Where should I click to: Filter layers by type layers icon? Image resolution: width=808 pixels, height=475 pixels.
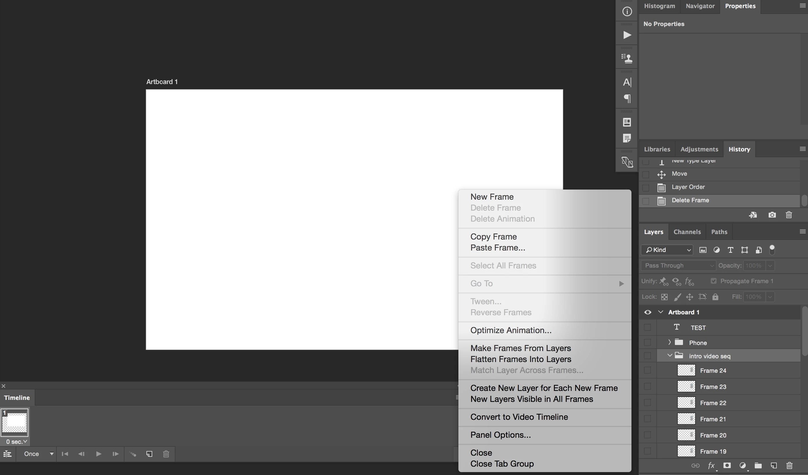click(x=730, y=250)
